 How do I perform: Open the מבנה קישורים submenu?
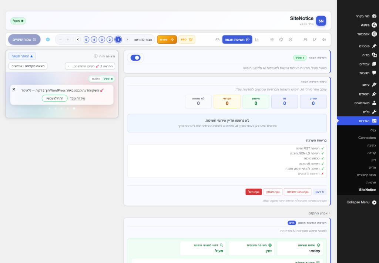(366, 175)
